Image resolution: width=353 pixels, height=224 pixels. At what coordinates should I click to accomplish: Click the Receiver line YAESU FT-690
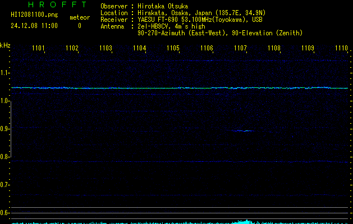pyautogui.click(x=181, y=20)
